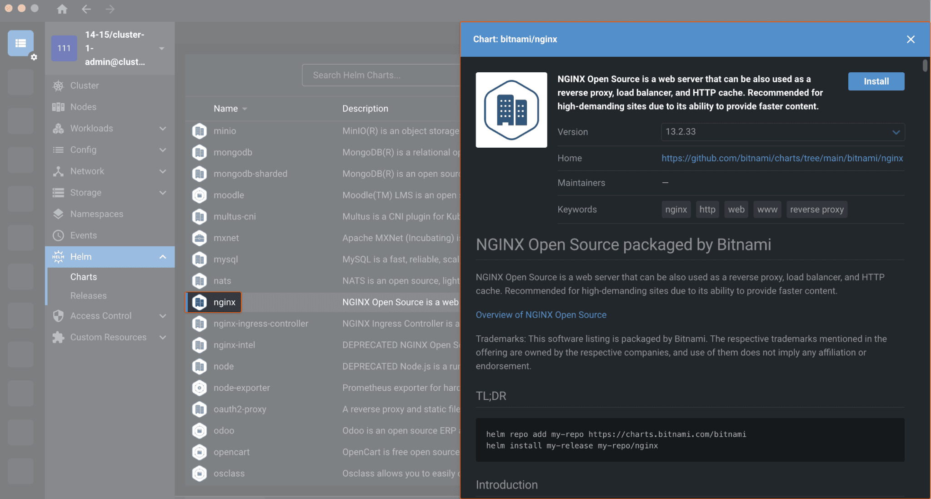This screenshot has height=499, width=931.
Task: Expand the Workloads section
Action: click(163, 129)
